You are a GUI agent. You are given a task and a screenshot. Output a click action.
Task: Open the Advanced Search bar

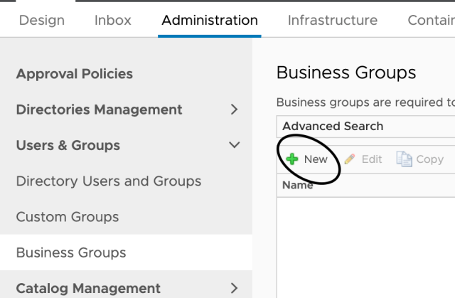[x=333, y=126]
